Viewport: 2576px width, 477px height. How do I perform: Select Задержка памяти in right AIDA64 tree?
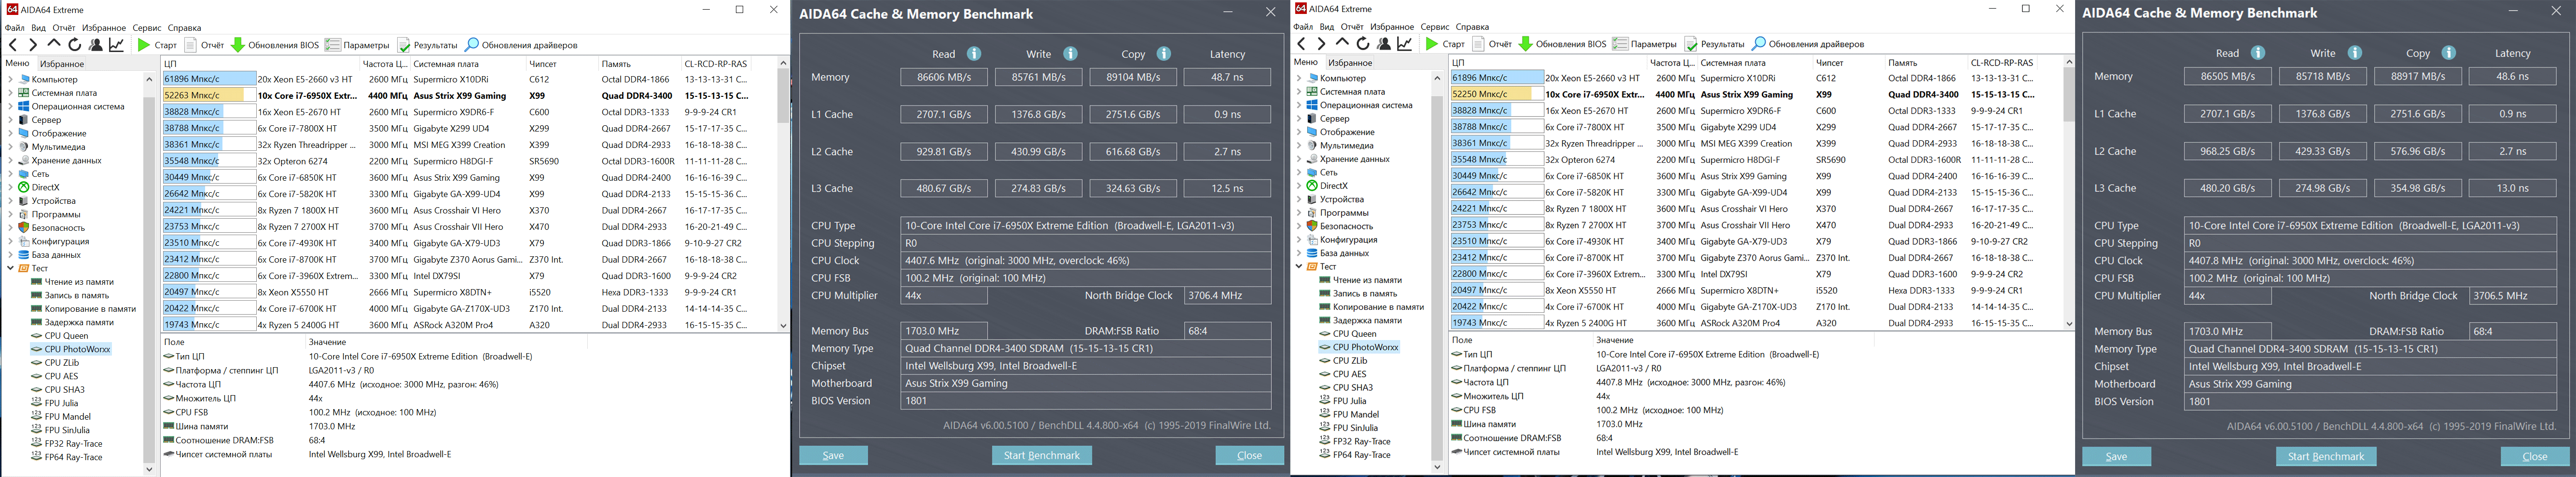pos(1367,320)
